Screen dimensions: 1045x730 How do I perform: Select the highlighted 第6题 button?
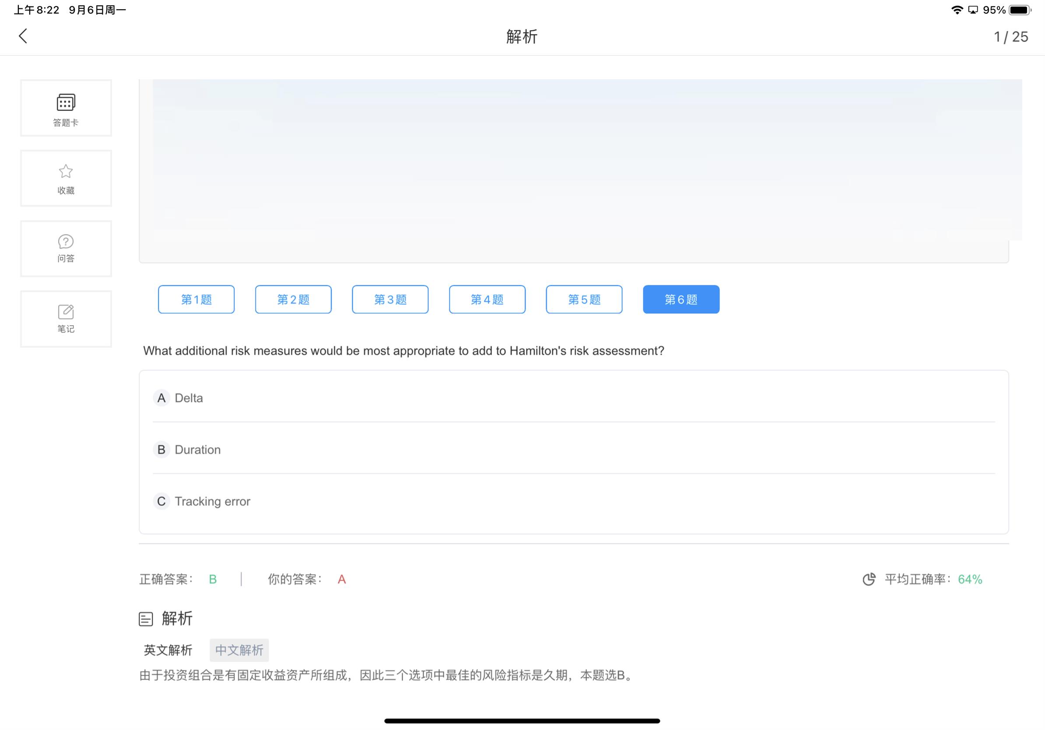coord(681,299)
